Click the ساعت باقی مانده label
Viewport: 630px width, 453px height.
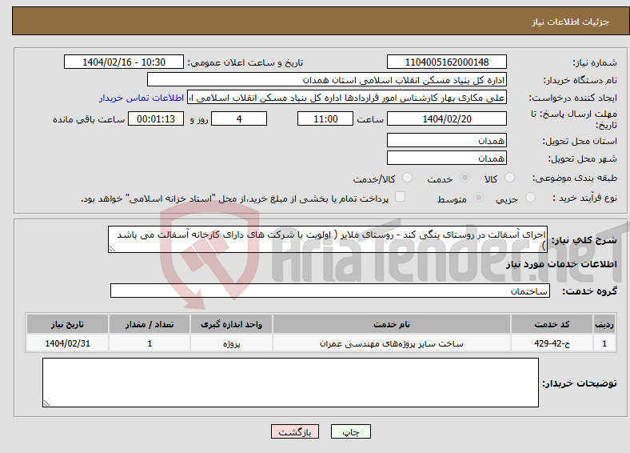89,119
